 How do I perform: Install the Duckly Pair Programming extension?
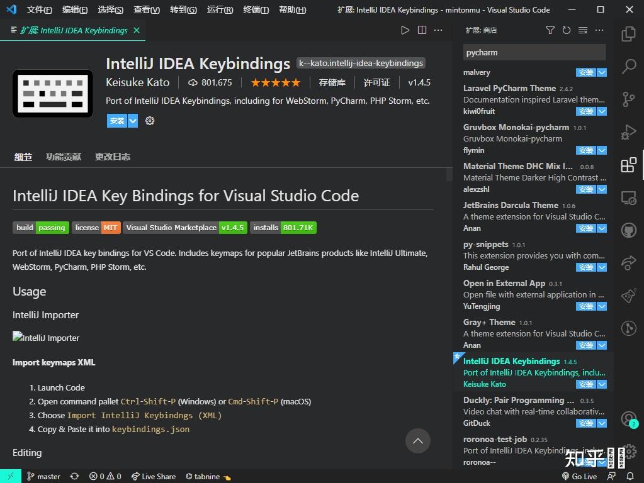[586, 423]
